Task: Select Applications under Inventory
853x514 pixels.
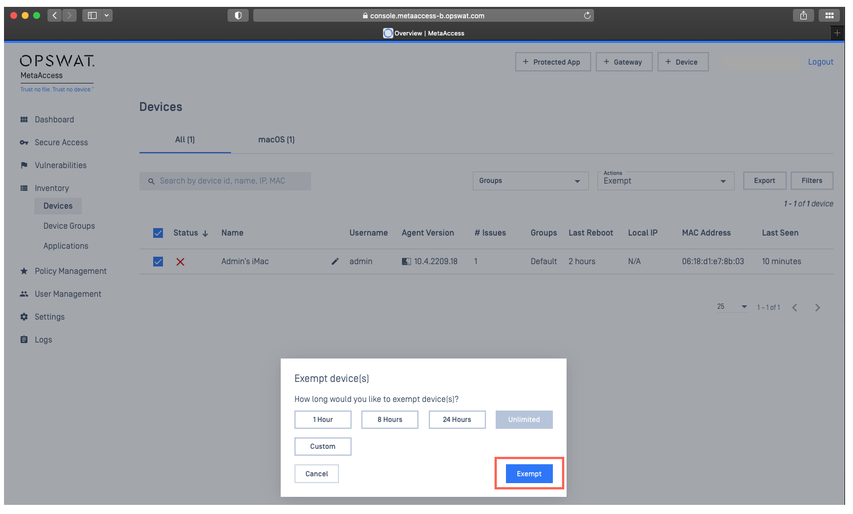Action: (x=66, y=246)
